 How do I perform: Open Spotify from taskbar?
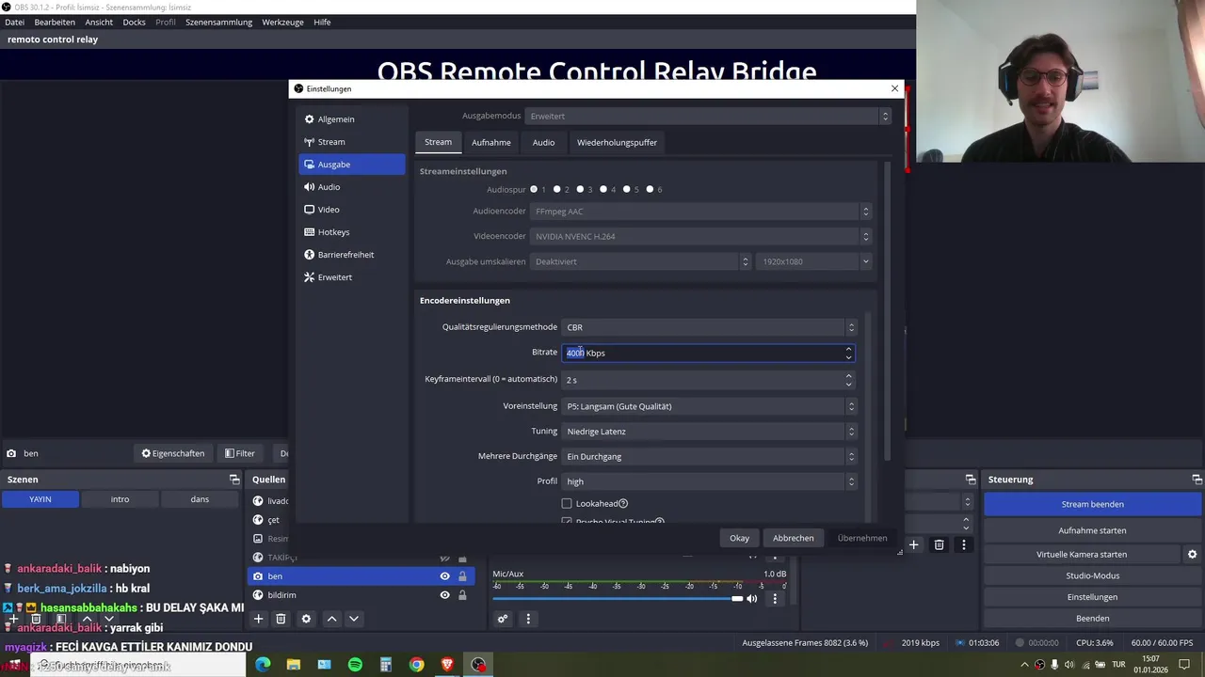coord(355,665)
